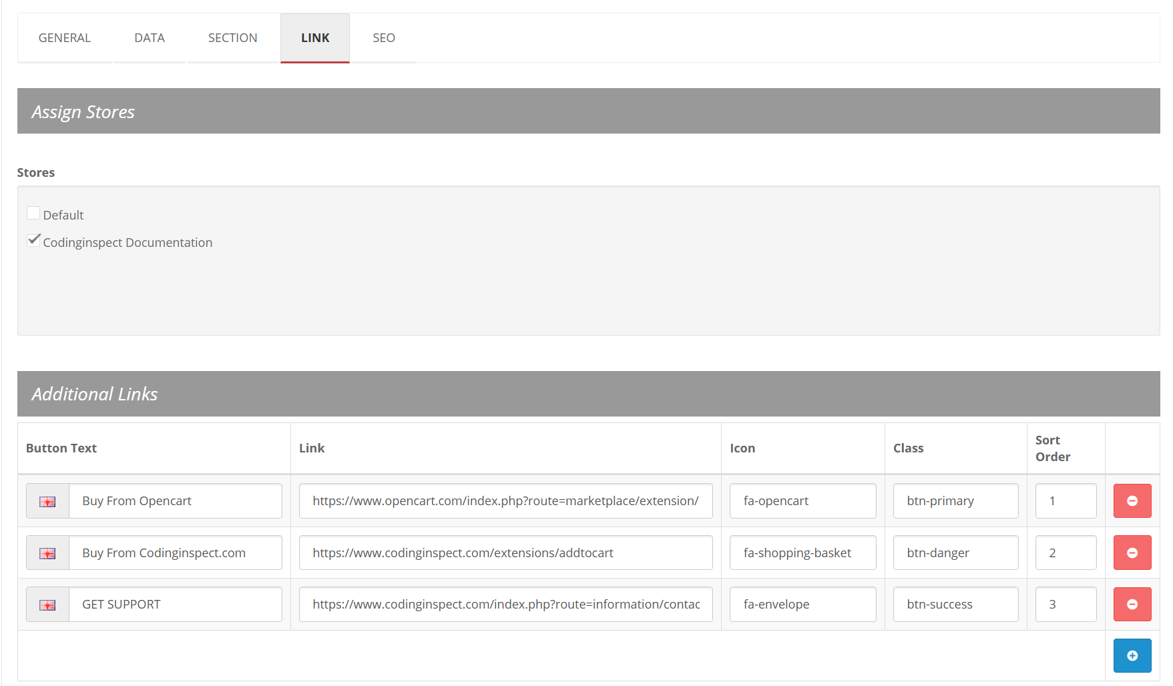This screenshot has width=1173, height=686.
Task: Switch to the GENERAL tab
Action: pyautogui.click(x=64, y=38)
